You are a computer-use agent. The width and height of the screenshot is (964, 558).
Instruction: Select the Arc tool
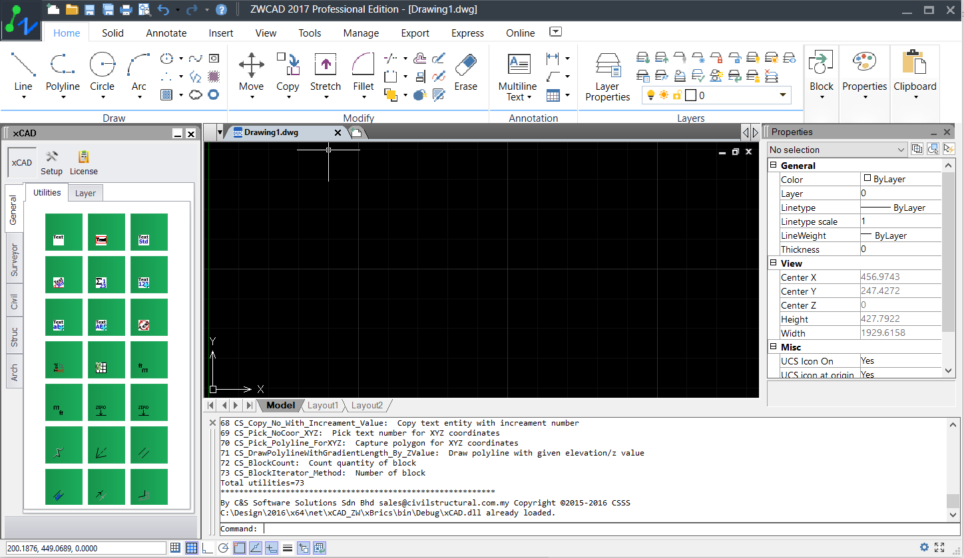pyautogui.click(x=138, y=72)
